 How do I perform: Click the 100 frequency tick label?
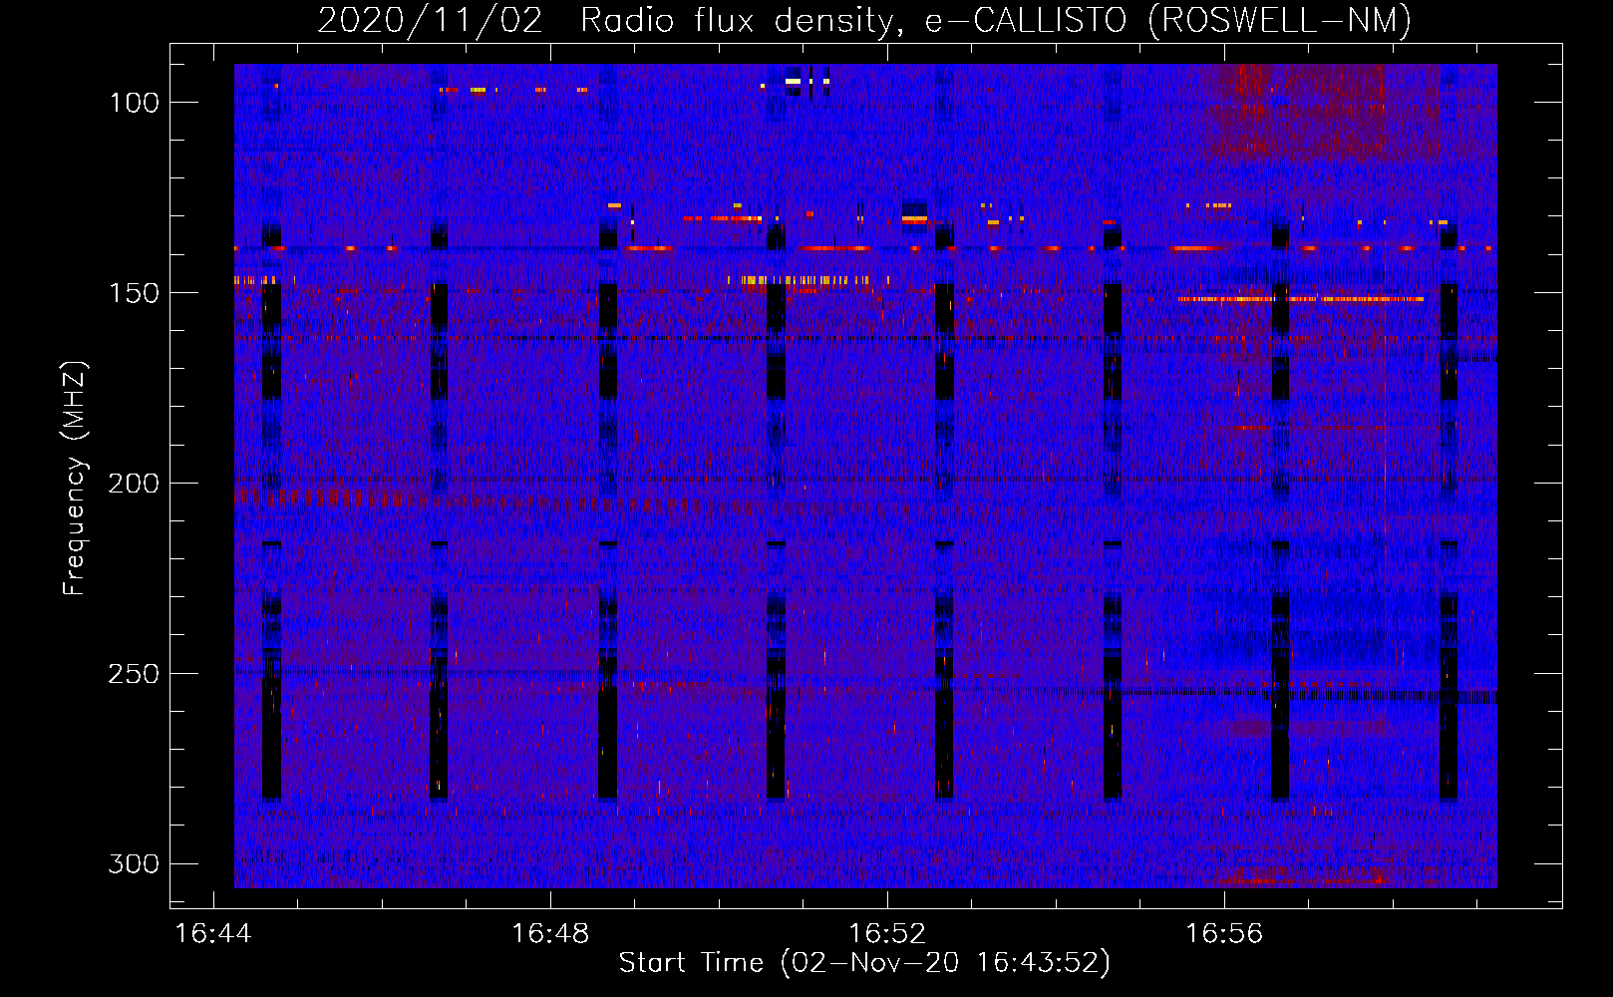(x=134, y=103)
